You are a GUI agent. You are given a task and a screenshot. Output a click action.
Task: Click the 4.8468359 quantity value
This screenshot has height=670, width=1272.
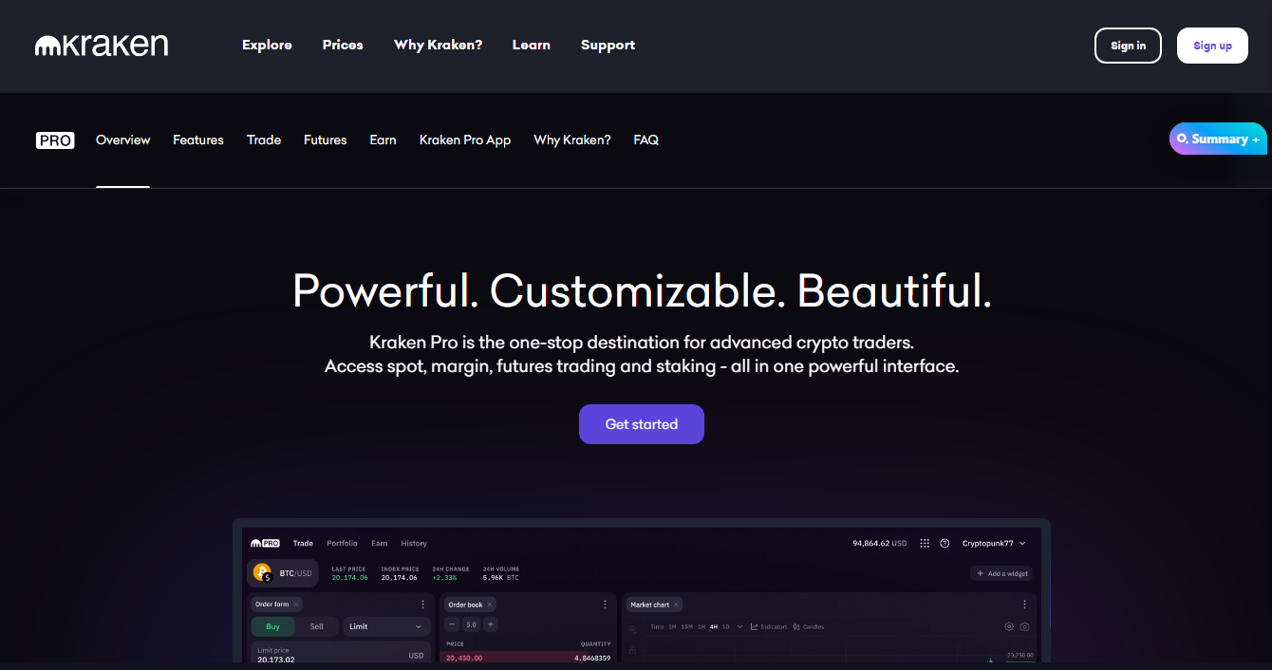point(591,657)
